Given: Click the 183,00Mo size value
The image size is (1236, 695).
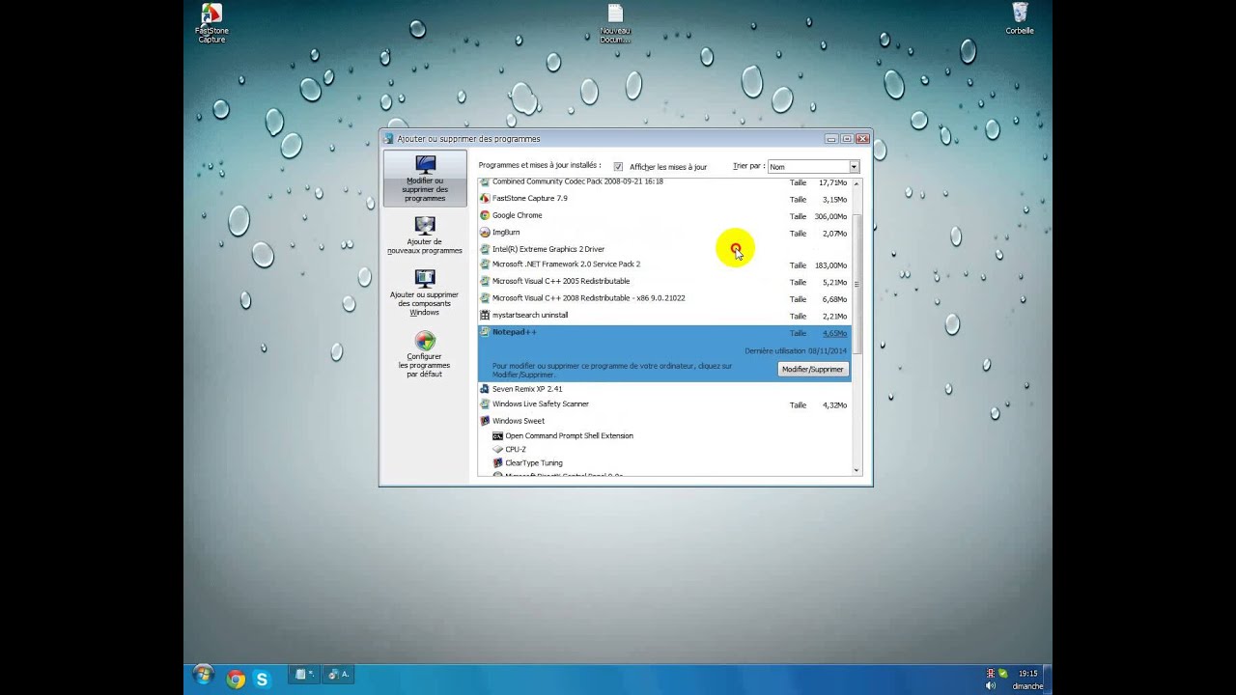Looking at the screenshot, I should coord(830,265).
